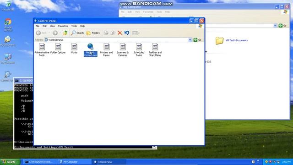Open Favorites menu in My Computer window

[148, 12]
